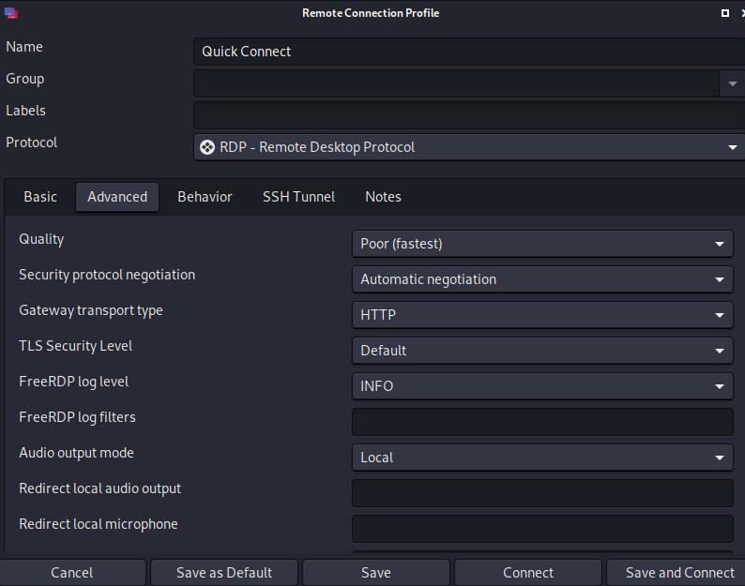
Task: Go to the Notes tab
Action: [x=383, y=197]
